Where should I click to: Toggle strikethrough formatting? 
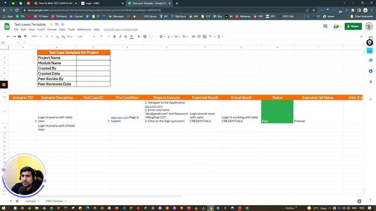point(126,36)
